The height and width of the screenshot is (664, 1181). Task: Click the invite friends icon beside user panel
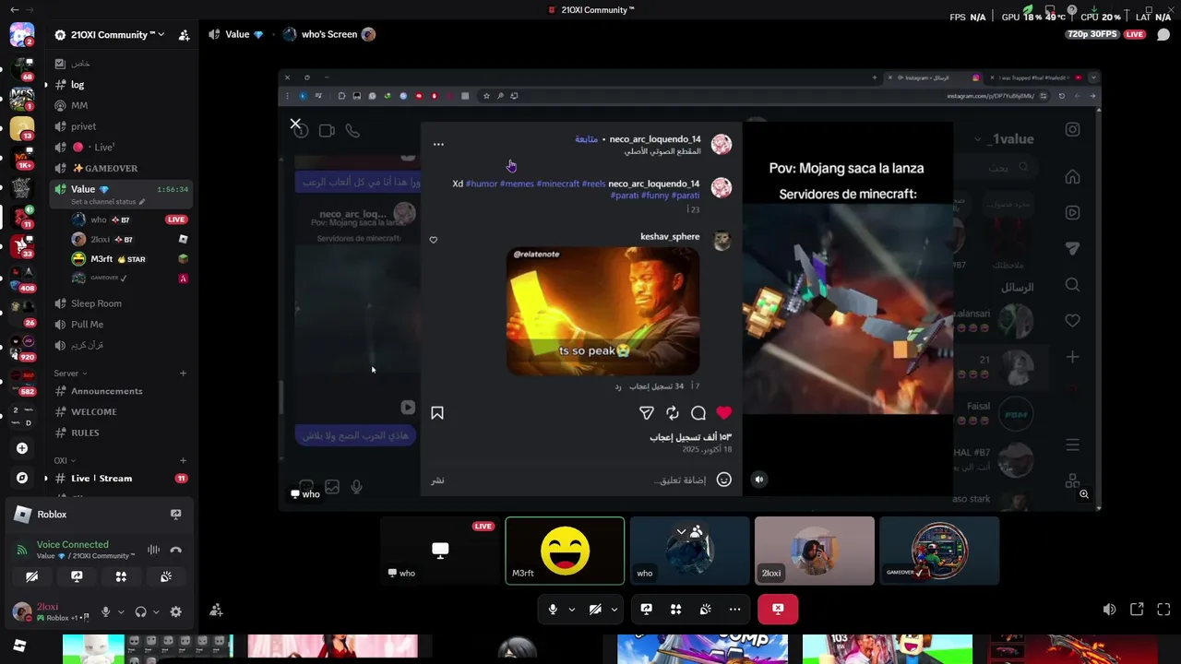[216, 610]
